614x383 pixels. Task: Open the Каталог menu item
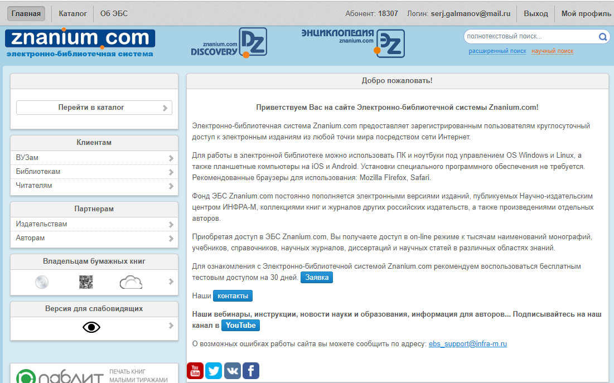[x=72, y=13]
